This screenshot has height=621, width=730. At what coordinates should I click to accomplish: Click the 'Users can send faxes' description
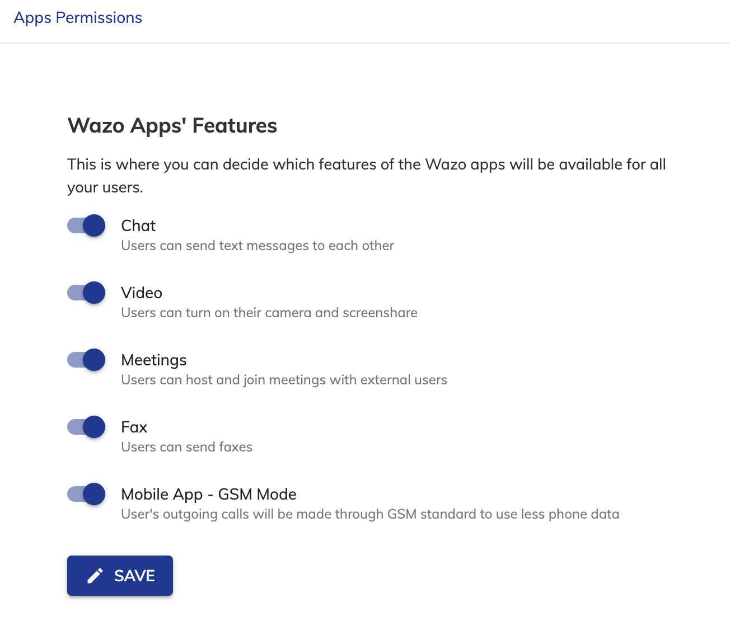(x=187, y=447)
